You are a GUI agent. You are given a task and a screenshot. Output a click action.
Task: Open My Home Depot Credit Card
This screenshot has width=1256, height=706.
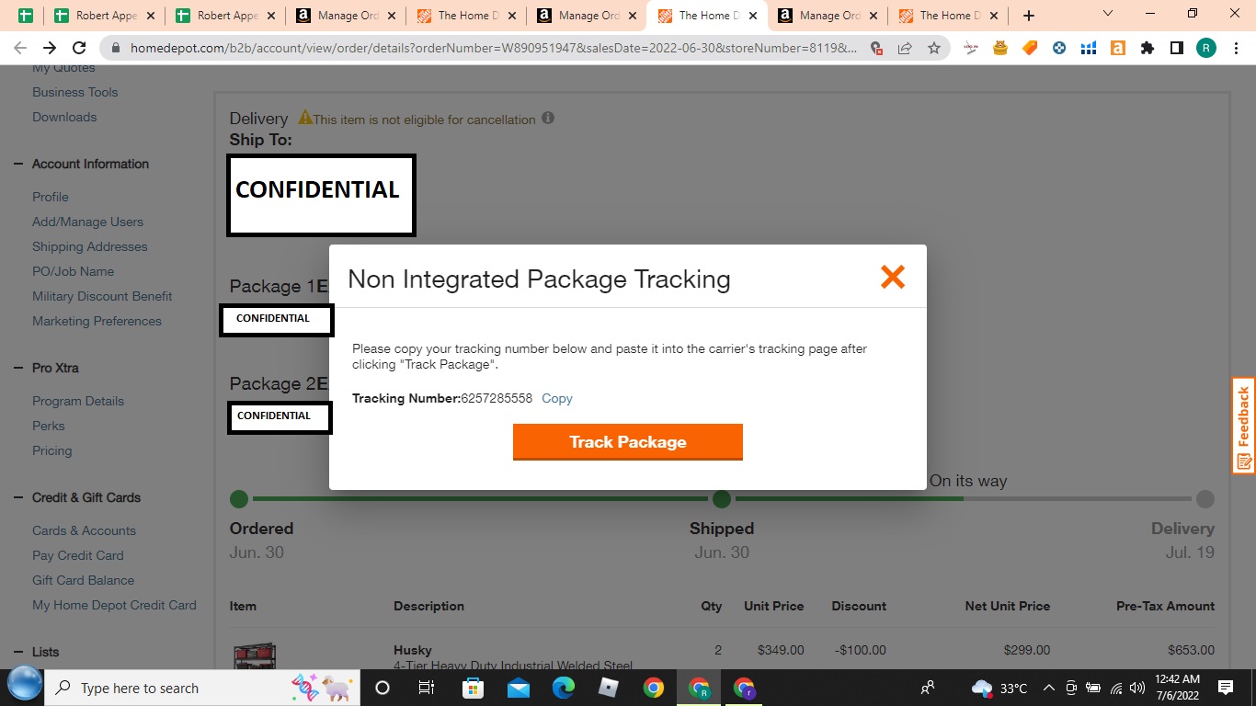tap(114, 605)
